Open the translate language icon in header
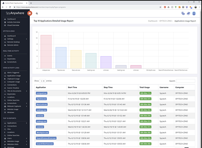The height and width of the screenshot is (148, 202). [183, 13]
